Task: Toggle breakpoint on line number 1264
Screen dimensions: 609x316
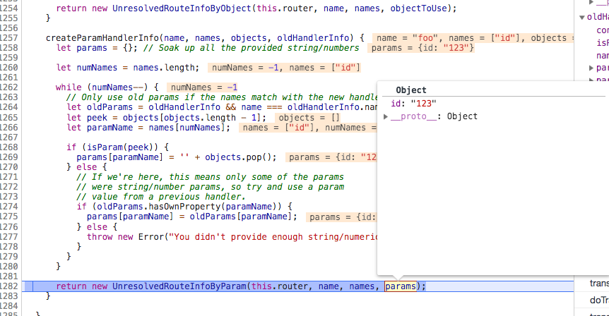Action: [9, 107]
